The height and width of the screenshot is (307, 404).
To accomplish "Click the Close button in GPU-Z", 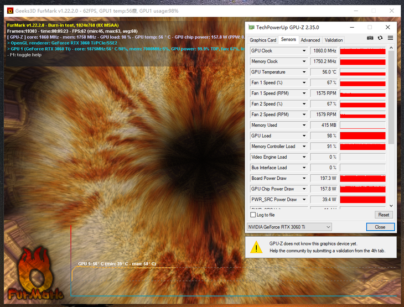I will pyautogui.click(x=380, y=227).
